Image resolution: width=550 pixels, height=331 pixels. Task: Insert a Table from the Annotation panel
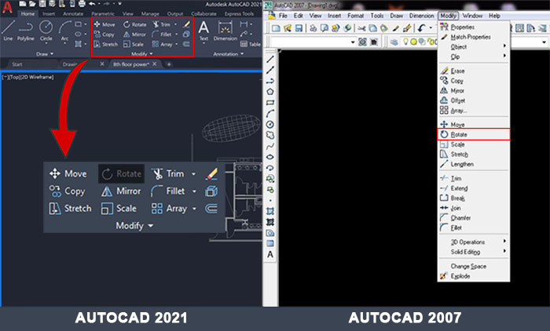tap(250, 44)
